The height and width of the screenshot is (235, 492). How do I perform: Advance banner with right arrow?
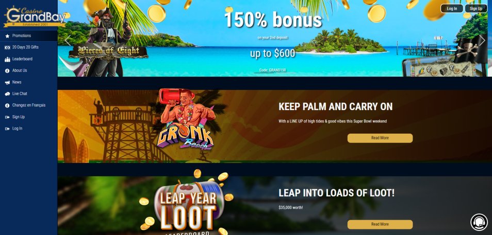pyautogui.click(x=482, y=40)
